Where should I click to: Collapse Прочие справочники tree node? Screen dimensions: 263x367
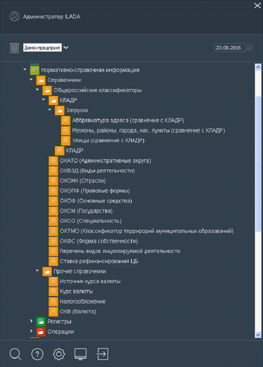pyautogui.click(x=37, y=271)
